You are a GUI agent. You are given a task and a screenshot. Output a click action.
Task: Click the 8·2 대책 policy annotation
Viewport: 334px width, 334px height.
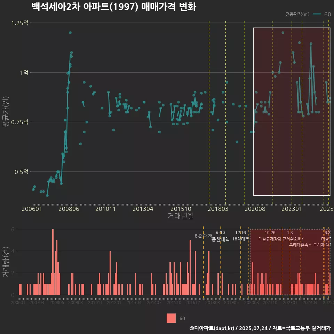click(x=204, y=236)
